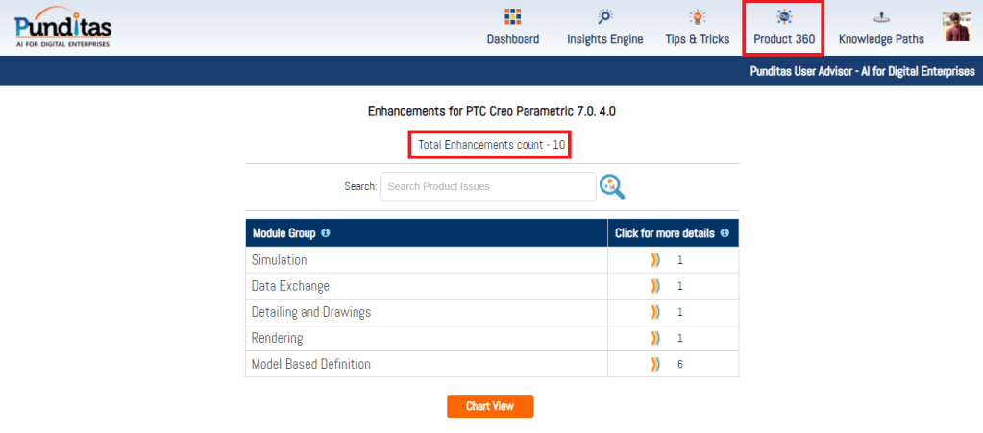The width and height of the screenshot is (983, 433).
Task: Click info icon beside Click for more details
Action: tap(725, 233)
